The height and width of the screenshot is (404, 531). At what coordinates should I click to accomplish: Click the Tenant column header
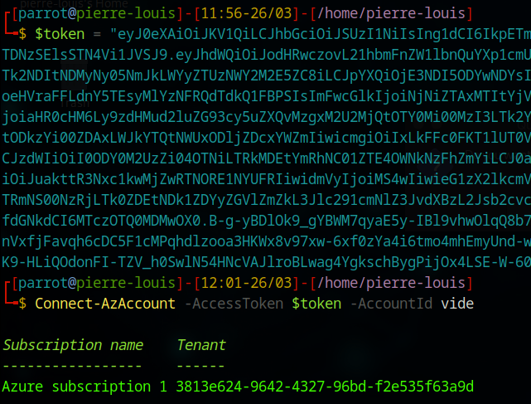[201, 345]
